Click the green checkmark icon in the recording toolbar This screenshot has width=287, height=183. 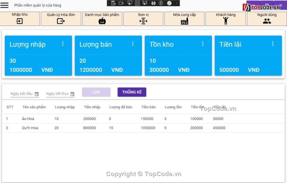pyautogui.click(x=169, y=3)
